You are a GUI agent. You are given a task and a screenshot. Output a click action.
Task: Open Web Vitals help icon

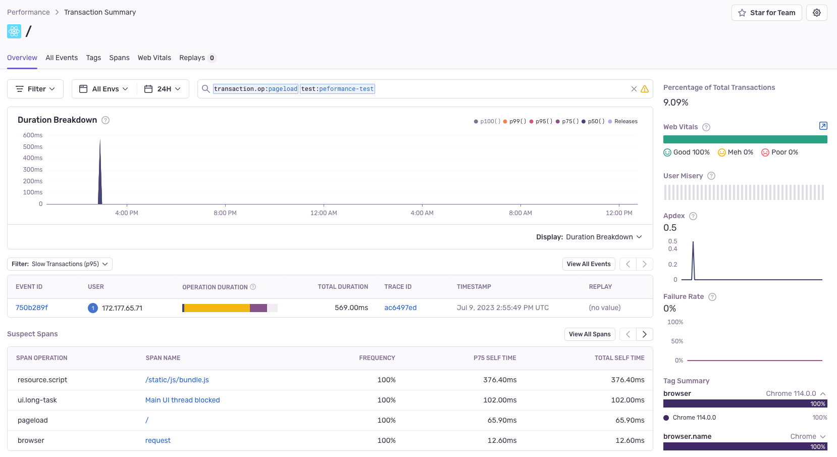coord(706,127)
